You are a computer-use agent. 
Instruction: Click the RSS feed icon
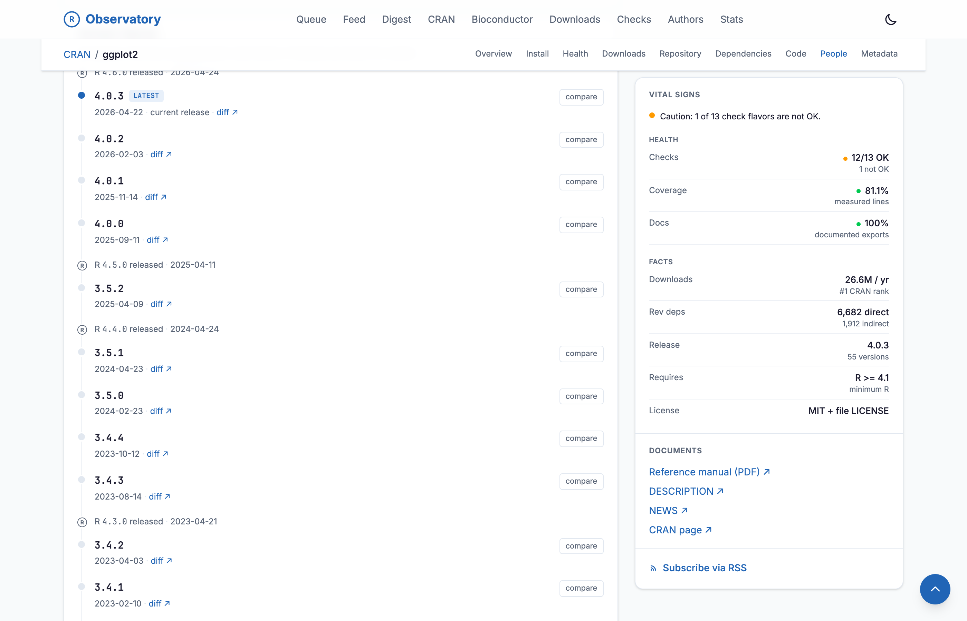coord(653,568)
